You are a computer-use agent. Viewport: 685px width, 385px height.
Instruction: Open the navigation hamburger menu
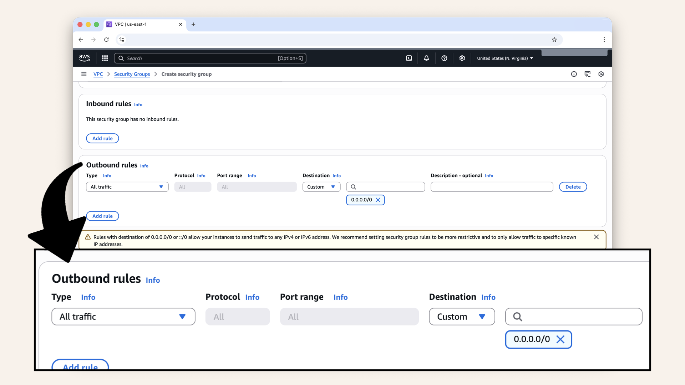pos(84,74)
